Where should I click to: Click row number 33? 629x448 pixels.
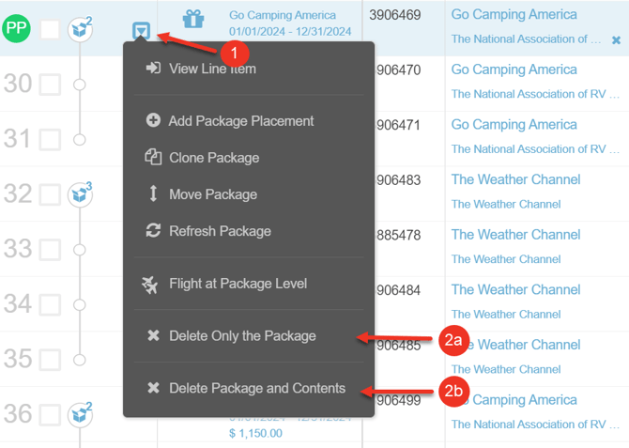pyautogui.click(x=18, y=249)
